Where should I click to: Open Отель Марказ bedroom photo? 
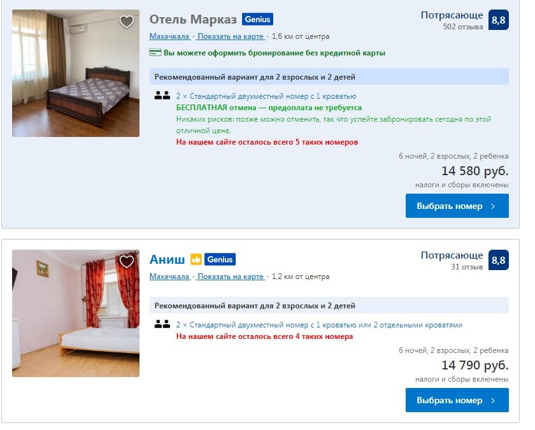pos(76,73)
